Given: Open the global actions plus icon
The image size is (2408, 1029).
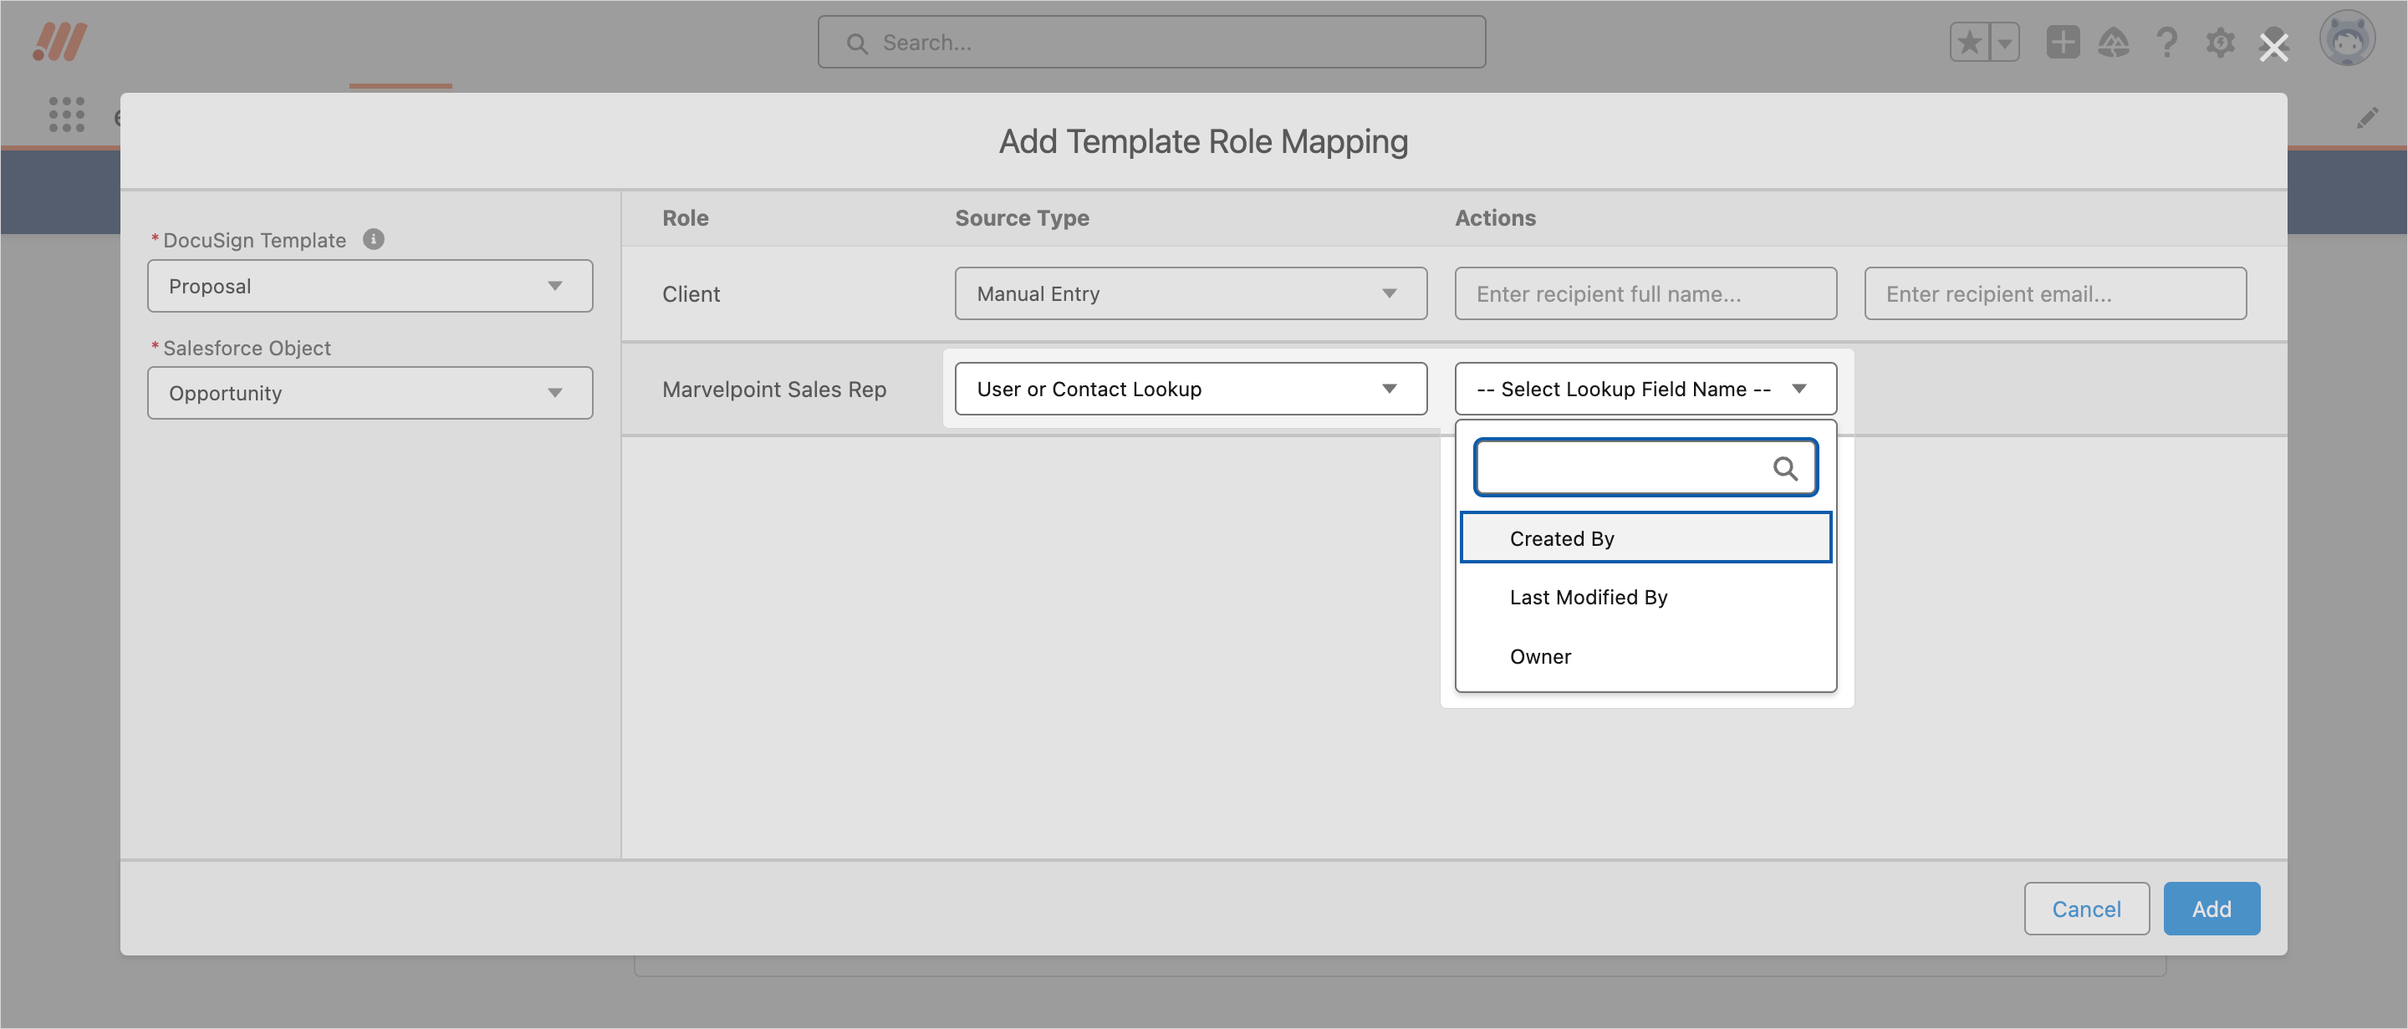Looking at the screenshot, I should (x=2062, y=42).
